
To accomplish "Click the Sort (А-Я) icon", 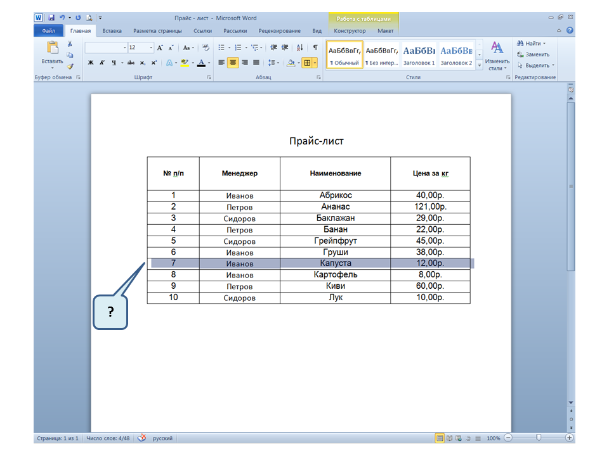I will coord(300,47).
